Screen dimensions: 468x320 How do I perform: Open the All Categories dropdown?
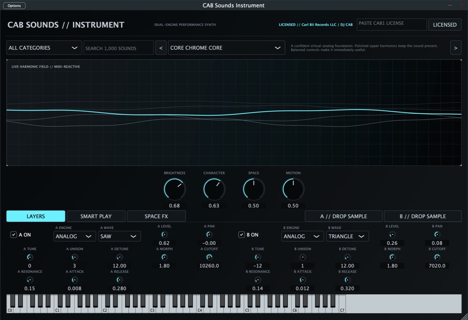point(44,48)
